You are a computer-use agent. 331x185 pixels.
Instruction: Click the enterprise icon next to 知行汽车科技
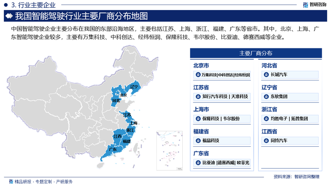coord(198,97)
